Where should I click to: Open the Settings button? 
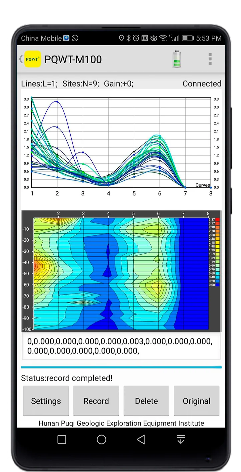click(46, 401)
